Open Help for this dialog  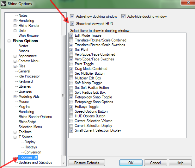[180, 163]
